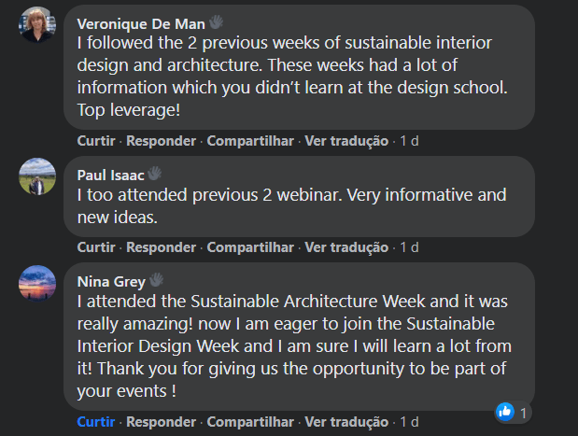Click the name Nina Grey
This screenshot has height=436, width=578.
(x=111, y=280)
